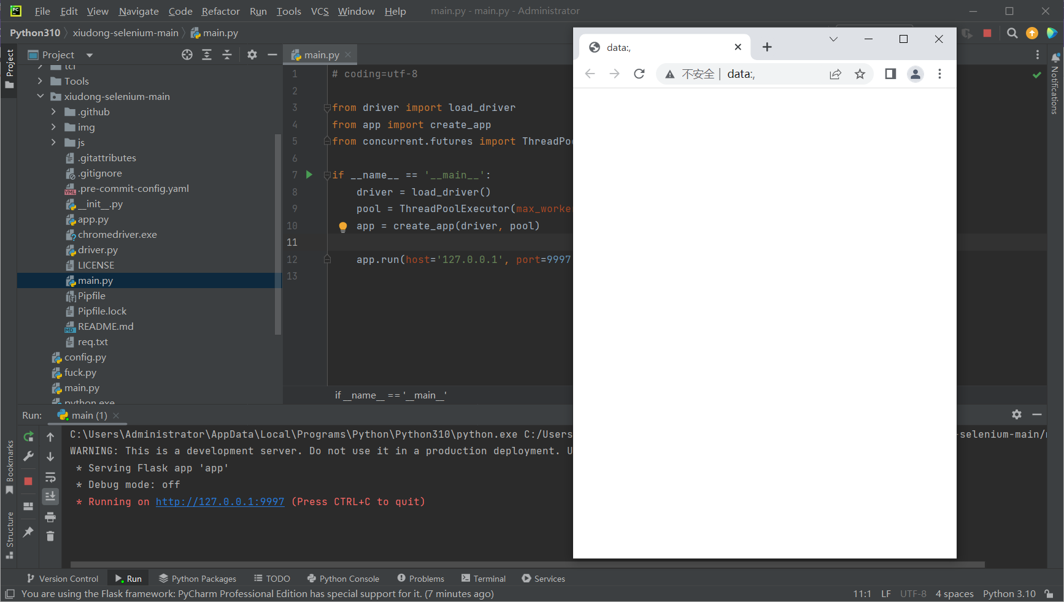Clear all console output
1064x602 pixels.
pyautogui.click(x=50, y=536)
